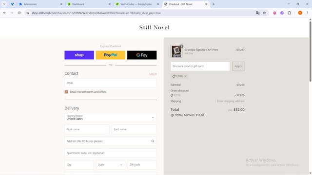Click the page vertical scrollbar
Viewport: 312px width, 175px height.
(310, 52)
